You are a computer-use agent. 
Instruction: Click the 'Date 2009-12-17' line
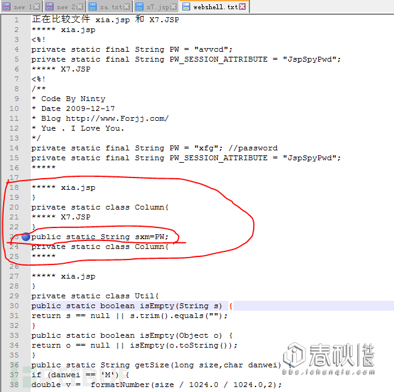[x=73, y=108]
